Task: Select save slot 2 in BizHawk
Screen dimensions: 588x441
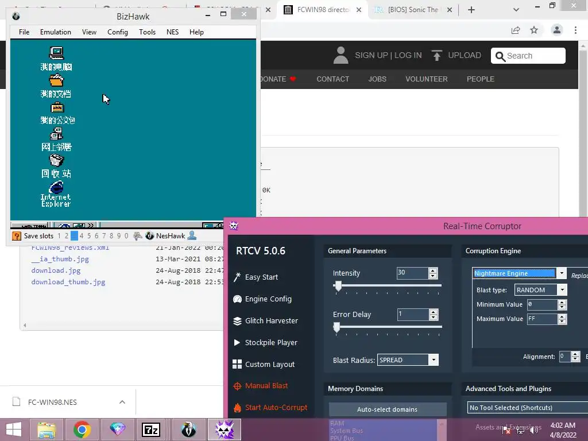Action: tap(67, 236)
